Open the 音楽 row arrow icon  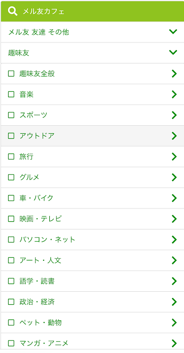pos(174,94)
